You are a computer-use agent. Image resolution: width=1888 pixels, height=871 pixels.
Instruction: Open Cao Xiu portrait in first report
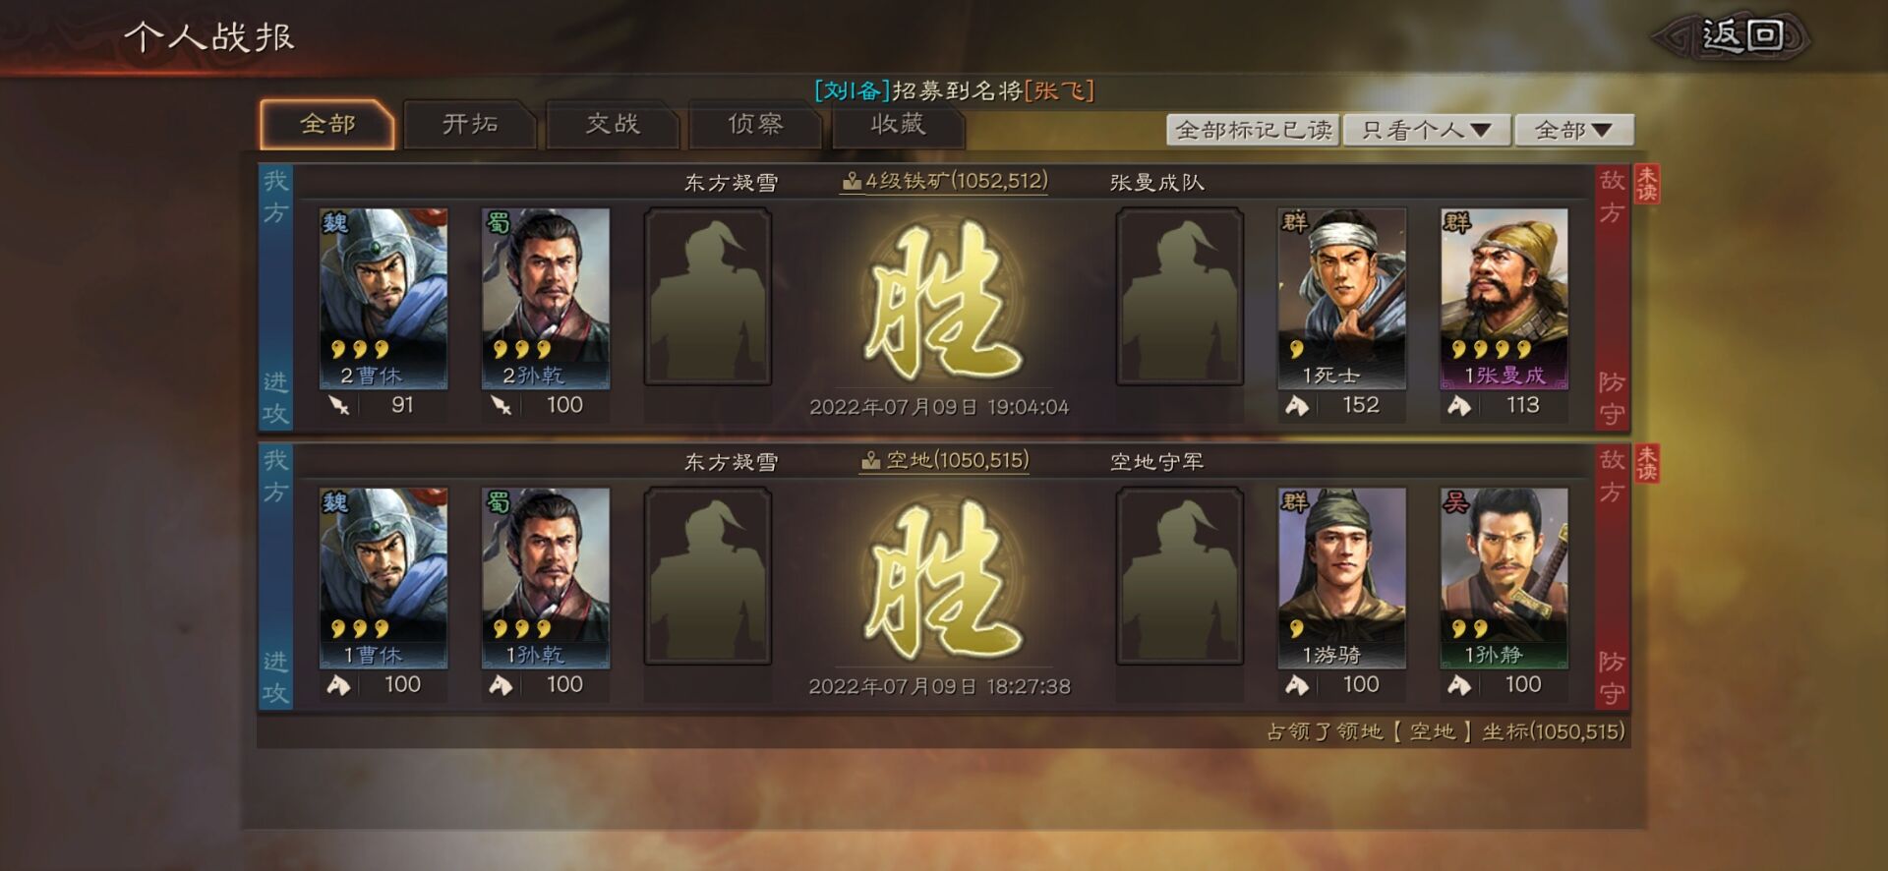[x=383, y=298]
